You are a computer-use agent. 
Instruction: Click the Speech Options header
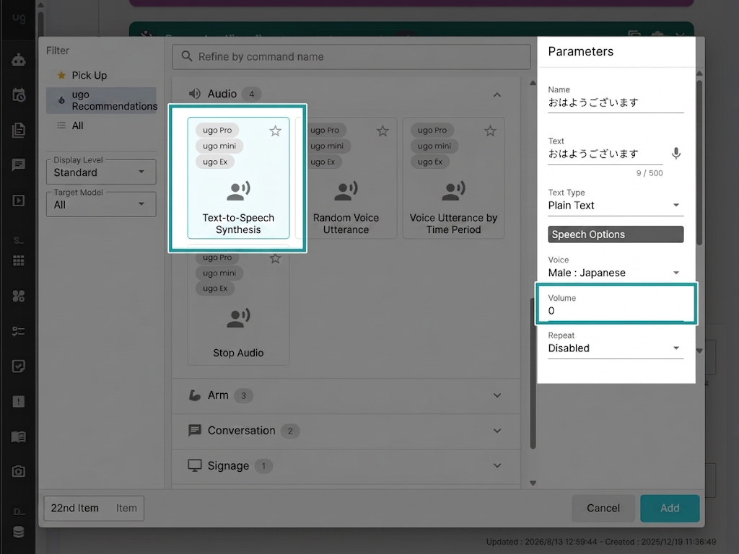[616, 234]
